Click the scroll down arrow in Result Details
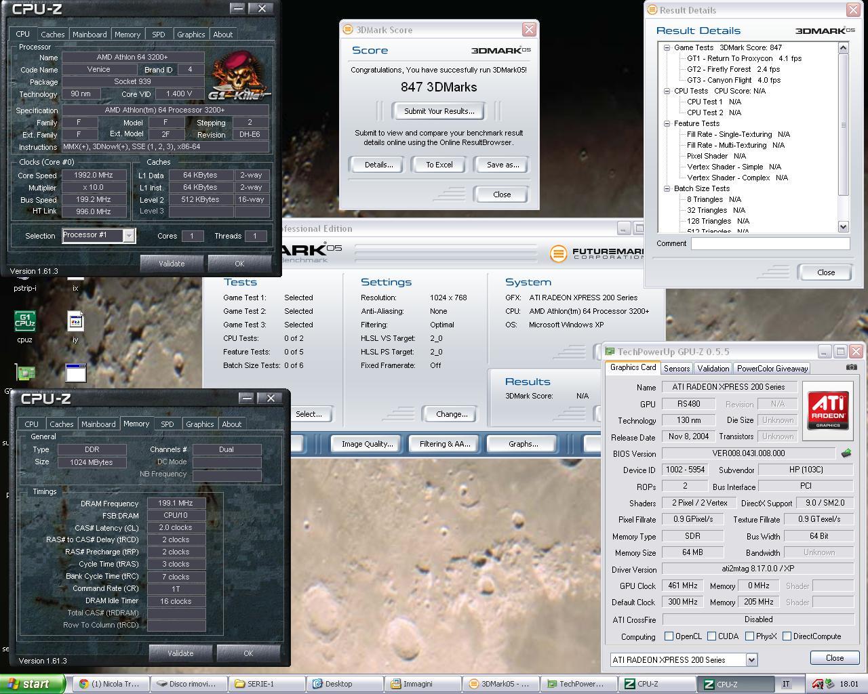Viewport: 868px width, 694px height. click(844, 227)
